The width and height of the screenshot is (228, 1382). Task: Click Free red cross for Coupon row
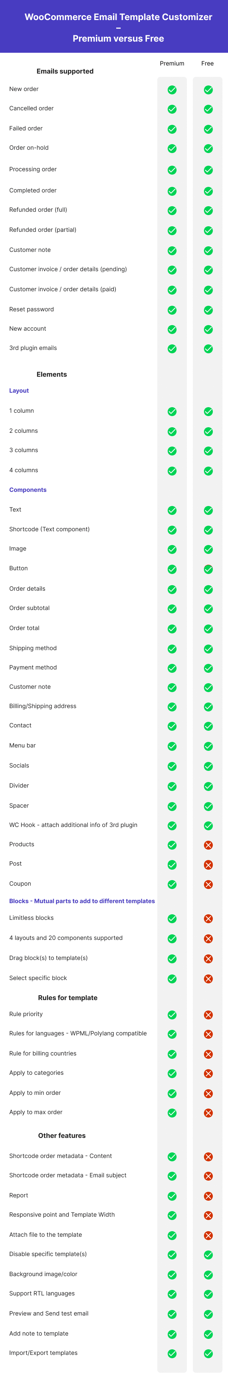pyautogui.click(x=208, y=884)
